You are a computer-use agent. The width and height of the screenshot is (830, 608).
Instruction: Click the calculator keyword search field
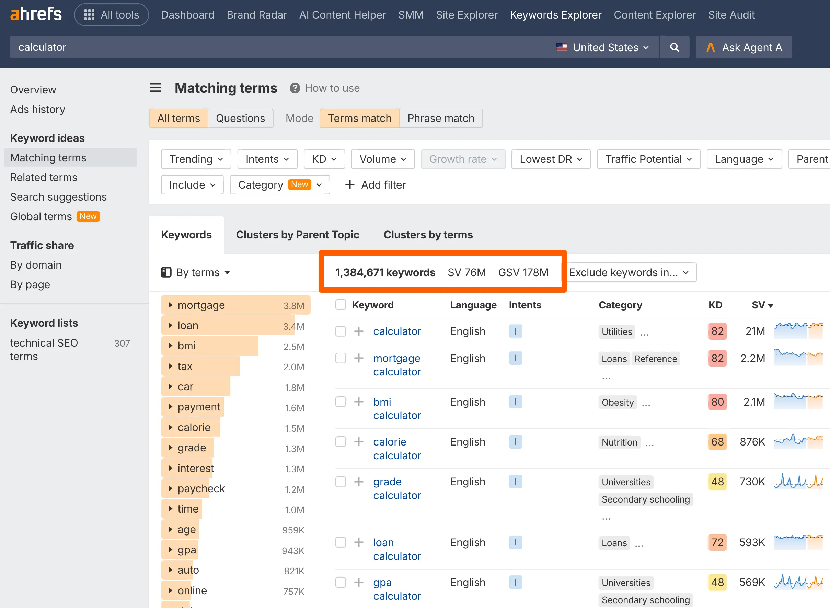[x=278, y=47]
